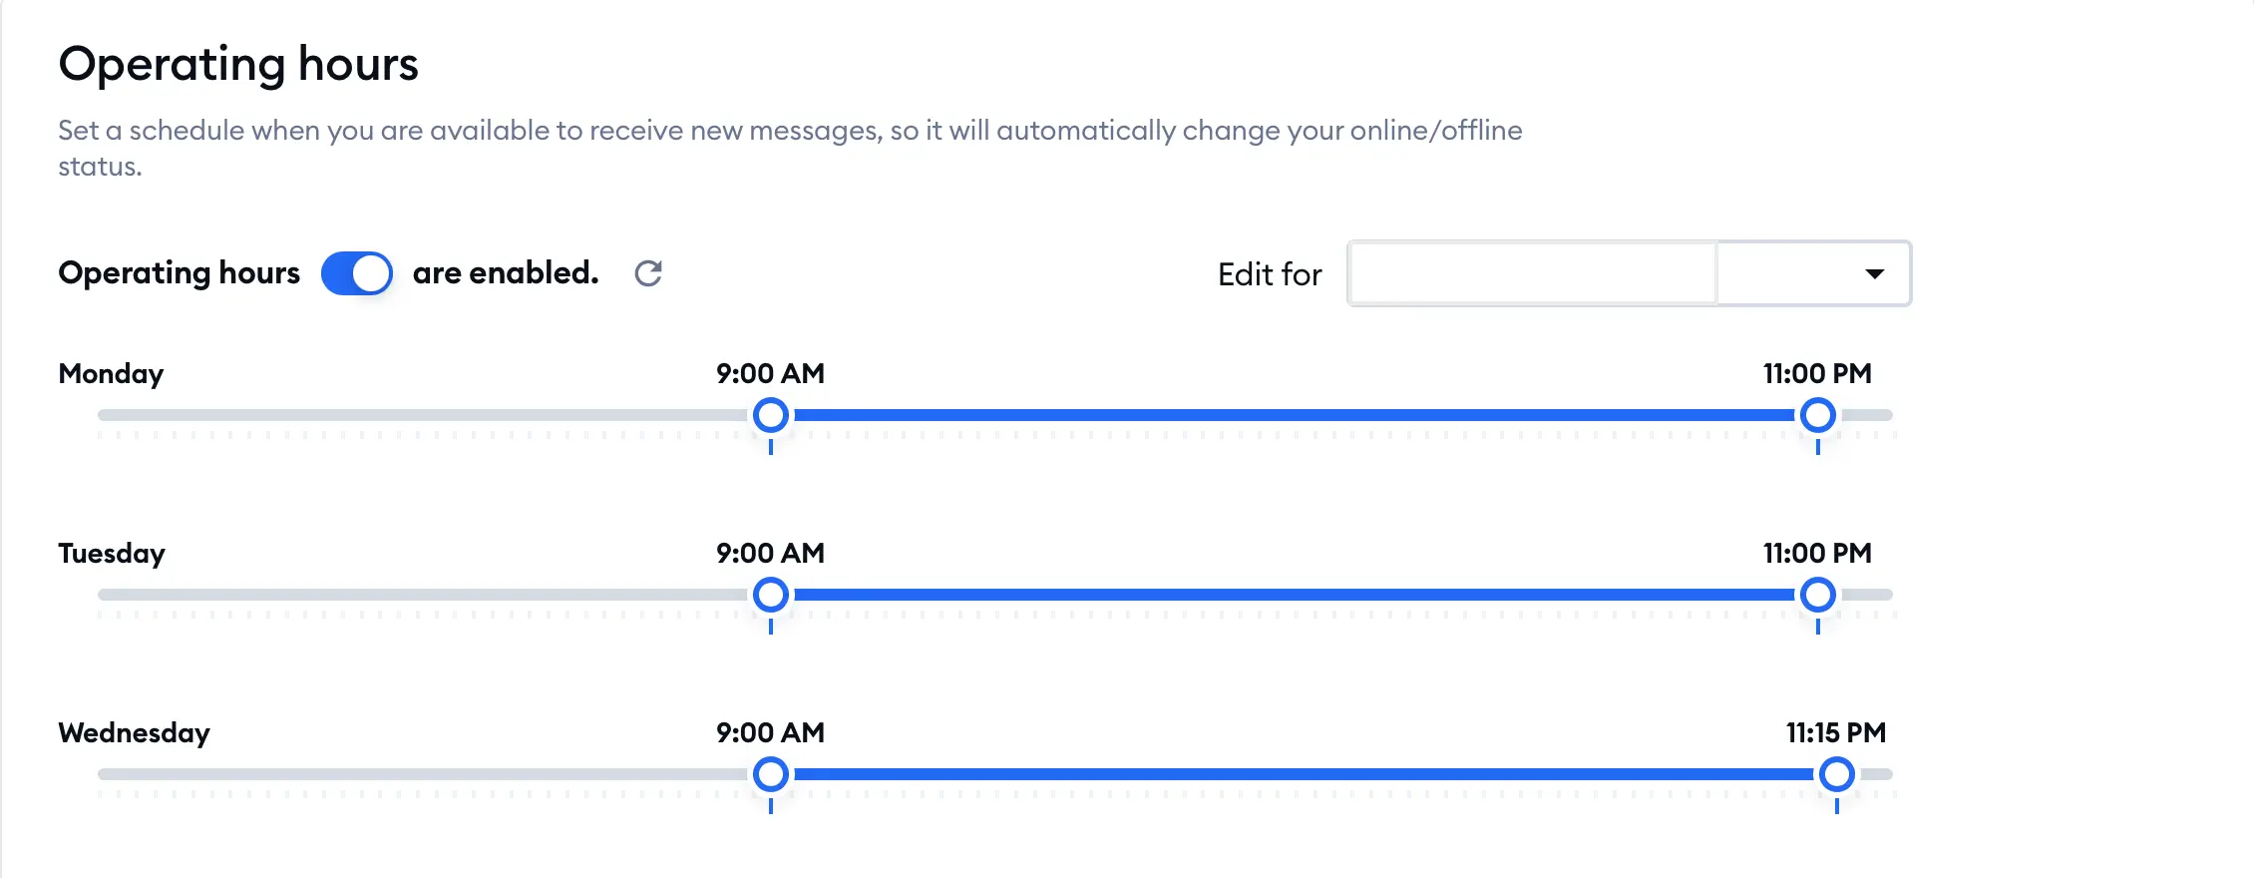
Task: Click the refresh schedule icon
Action: click(x=648, y=273)
